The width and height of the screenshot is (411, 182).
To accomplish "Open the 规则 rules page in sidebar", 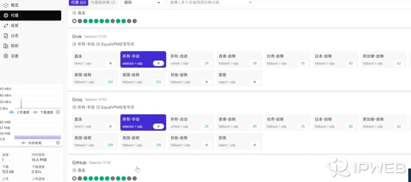I will (30, 46).
